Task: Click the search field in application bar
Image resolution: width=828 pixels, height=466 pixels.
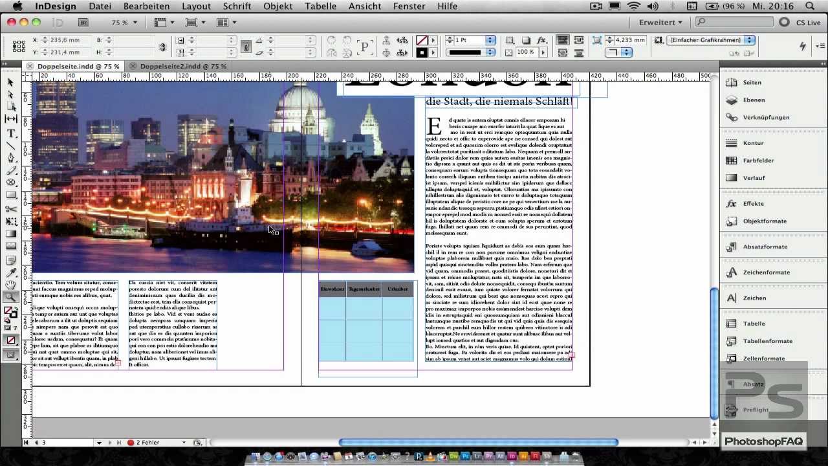Action: [x=734, y=22]
